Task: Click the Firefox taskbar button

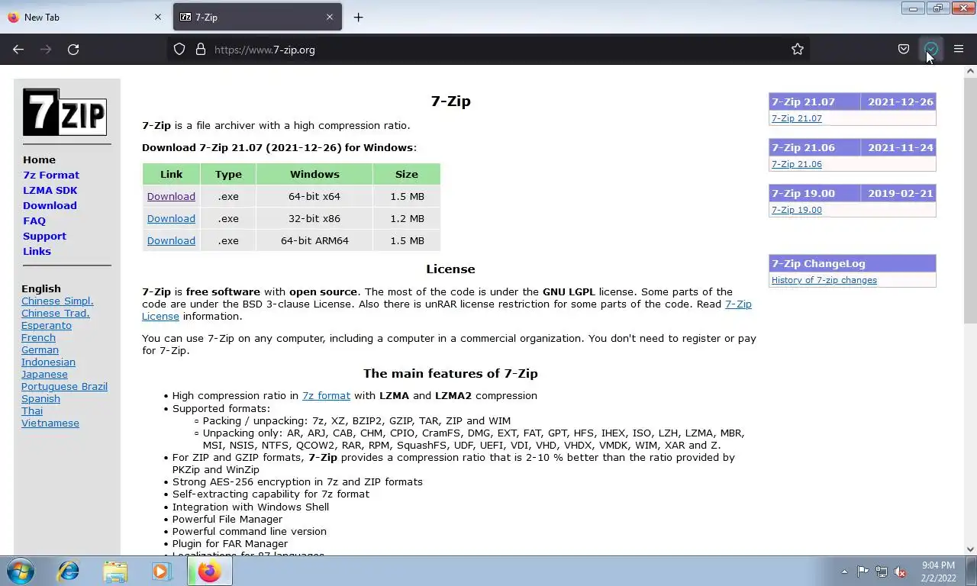Action: coord(209,571)
